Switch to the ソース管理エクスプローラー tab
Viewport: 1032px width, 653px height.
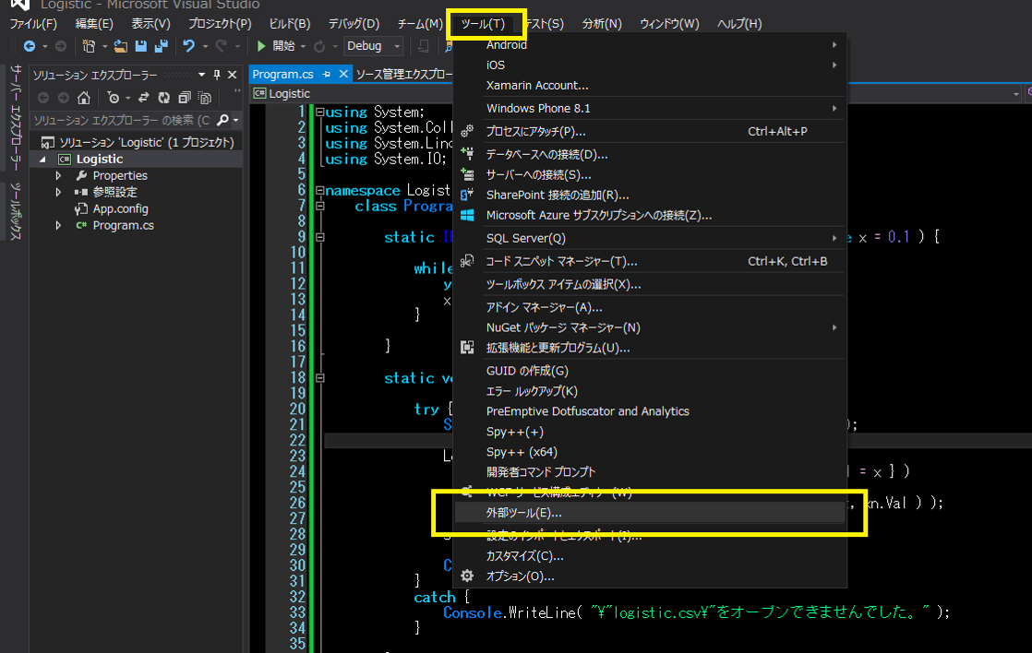(403, 76)
